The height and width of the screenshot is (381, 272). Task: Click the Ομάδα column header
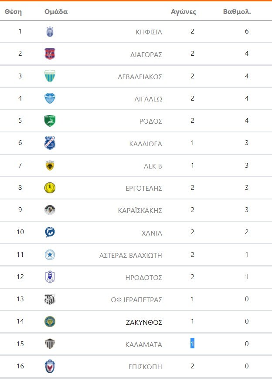(x=56, y=12)
